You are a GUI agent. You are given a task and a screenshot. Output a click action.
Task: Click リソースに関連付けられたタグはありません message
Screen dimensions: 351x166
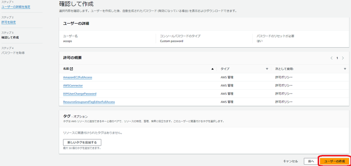tap(93, 133)
